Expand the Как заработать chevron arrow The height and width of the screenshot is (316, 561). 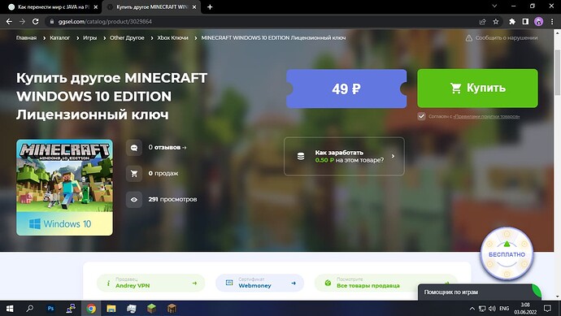point(393,156)
